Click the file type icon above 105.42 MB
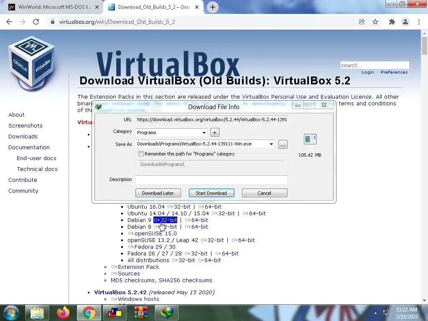 point(310,139)
